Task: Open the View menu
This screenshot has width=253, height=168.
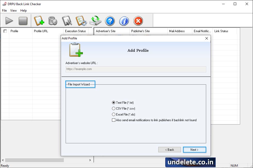Action: 13,11
